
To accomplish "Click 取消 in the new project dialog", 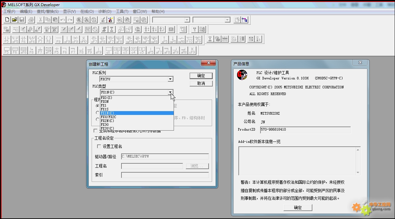I will 201,83.
